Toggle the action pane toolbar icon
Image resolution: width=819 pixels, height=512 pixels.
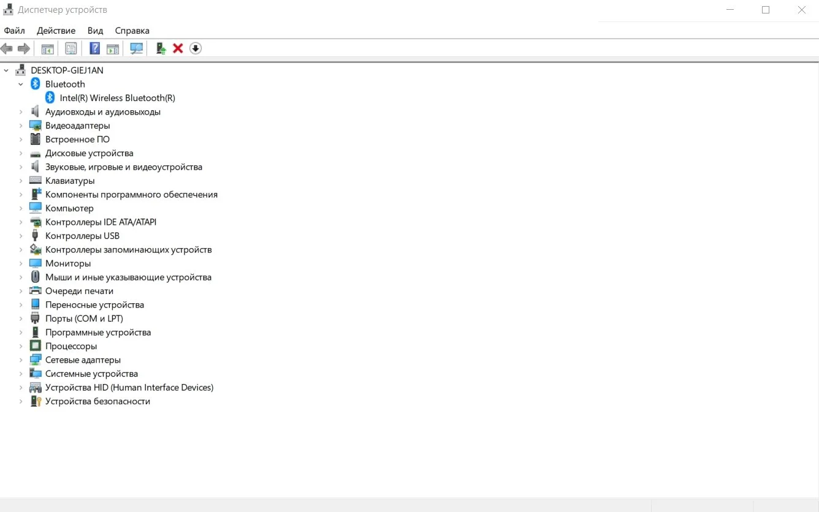113,48
